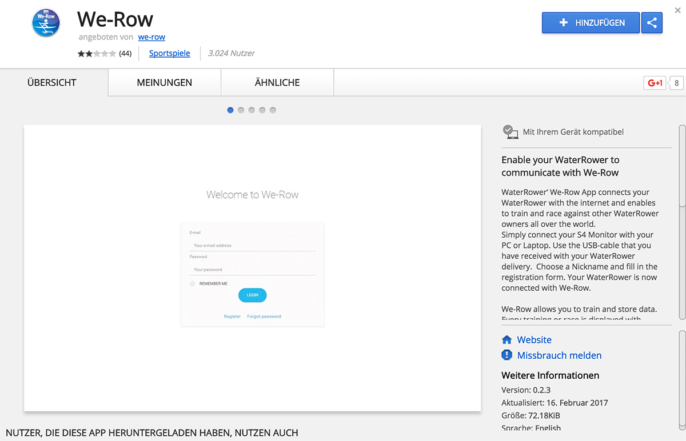The height and width of the screenshot is (441, 686).
Task: Click the Nutzer, die diese App heruntergeladen heading
Action: click(152, 433)
